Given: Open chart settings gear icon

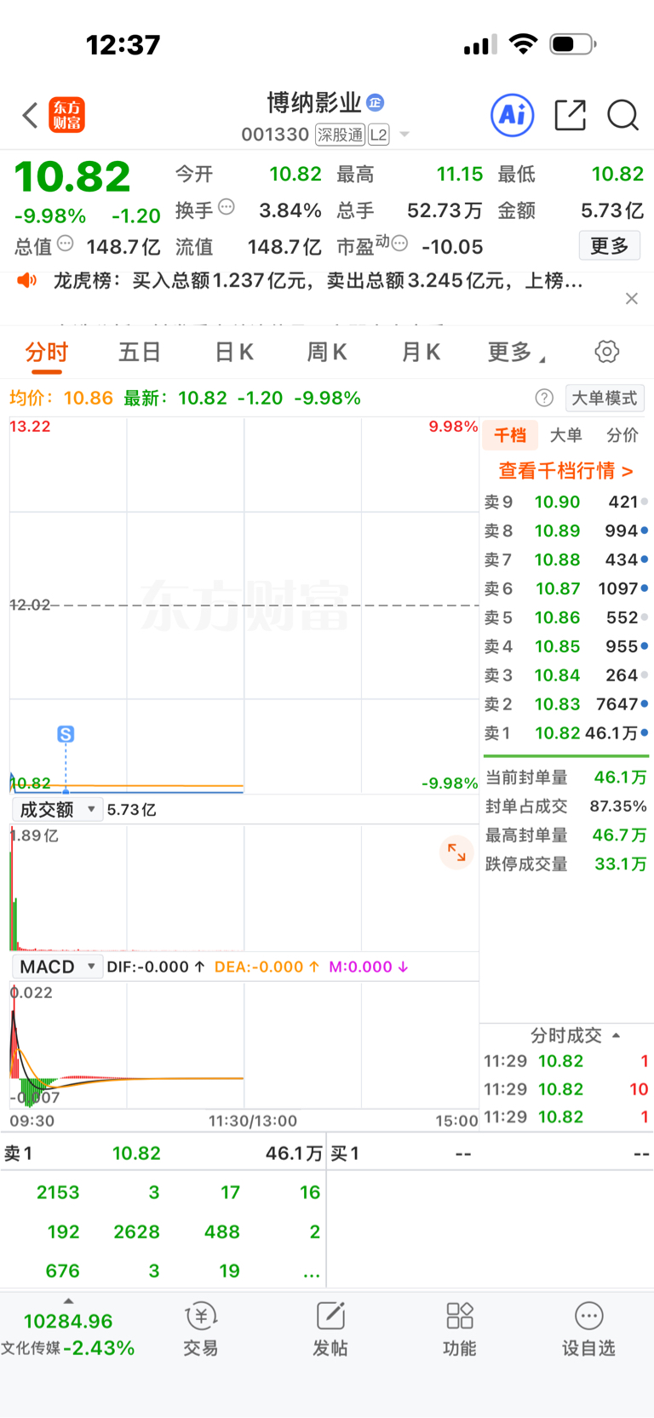Looking at the screenshot, I should click(x=606, y=351).
